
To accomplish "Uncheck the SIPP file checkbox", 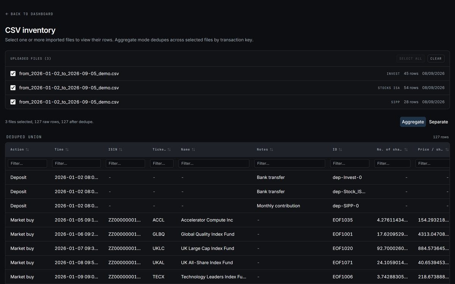I will point(13,102).
